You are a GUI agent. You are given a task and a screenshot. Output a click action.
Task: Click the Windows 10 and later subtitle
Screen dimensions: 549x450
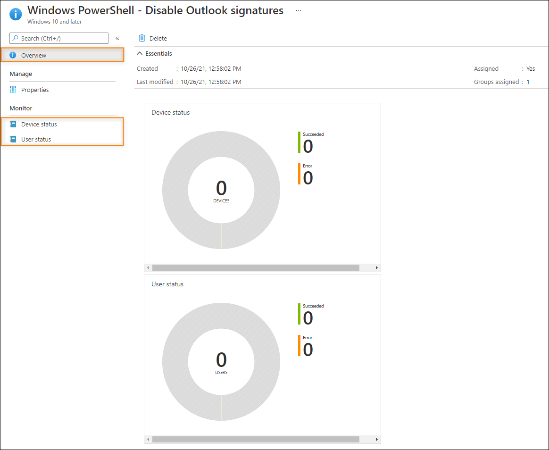click(55, 22)
